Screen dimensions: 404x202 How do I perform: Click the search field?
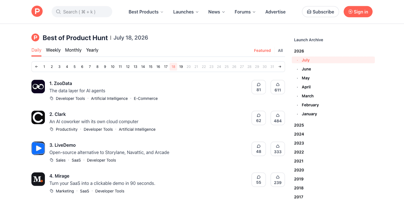pyautogui.click(x=82, y=12)
